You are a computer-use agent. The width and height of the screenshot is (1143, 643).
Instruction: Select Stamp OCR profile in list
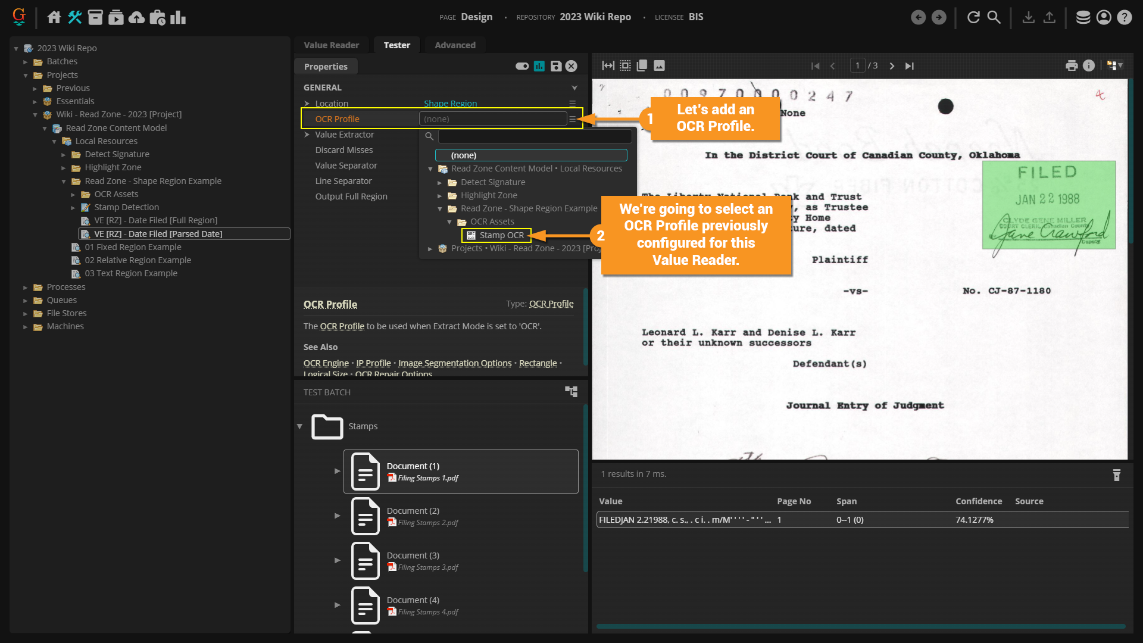pos(501,235)
